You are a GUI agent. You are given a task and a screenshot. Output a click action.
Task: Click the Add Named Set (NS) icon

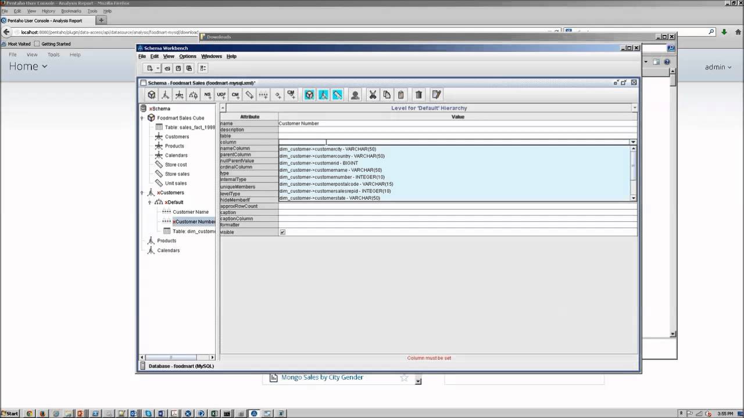click(208, 95)
